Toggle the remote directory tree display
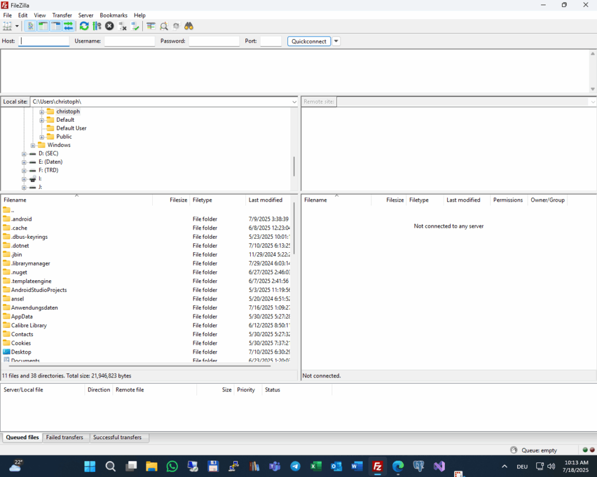 pyautogui.click(x=55, y=26)
